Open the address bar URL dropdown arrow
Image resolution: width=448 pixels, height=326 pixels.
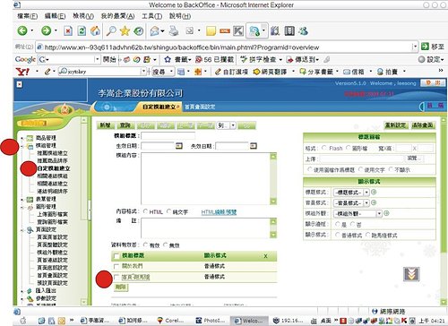point(415,47)
